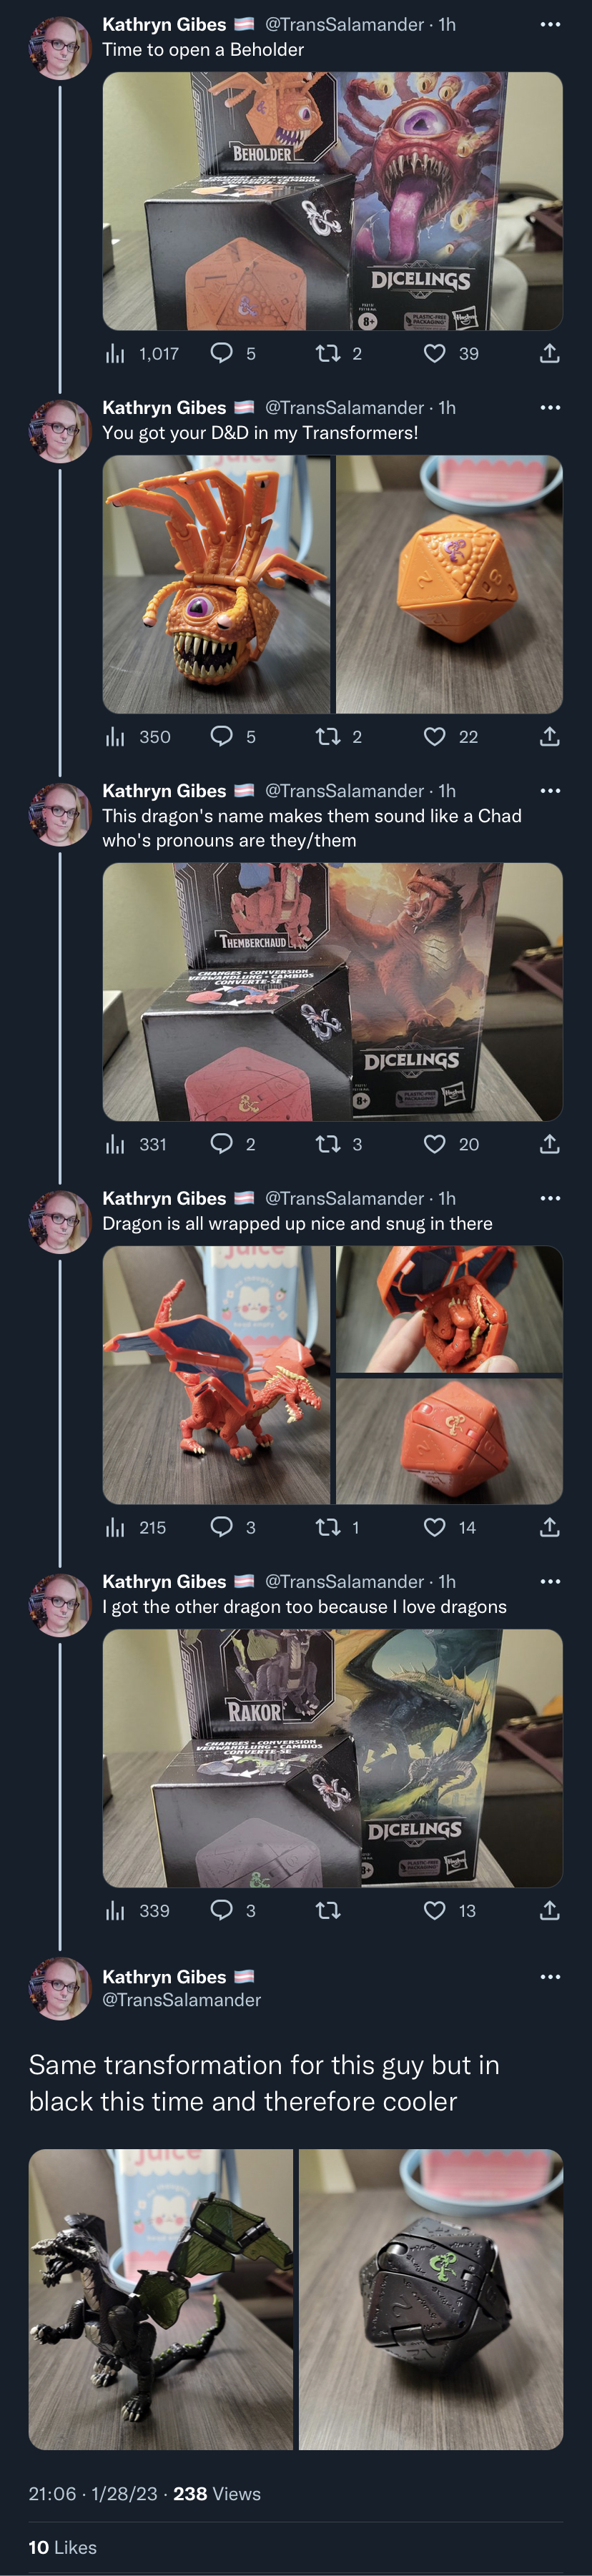Toggle retweet on the Themberchaud box tweet
Screen dimensions: 592x2576
tap(328, 1143)
